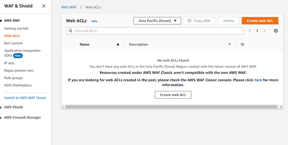Click the horizontal scrollbar left arrow
Screen dimensions: 288x145
point(63,107)
